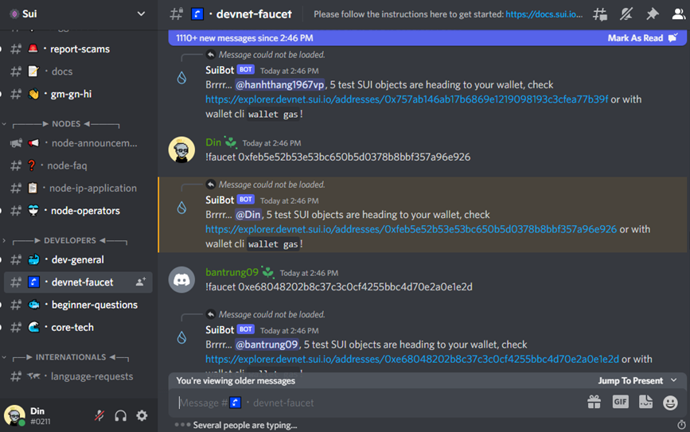
Task: Open the emoji picker
Action: pos(670,403)
